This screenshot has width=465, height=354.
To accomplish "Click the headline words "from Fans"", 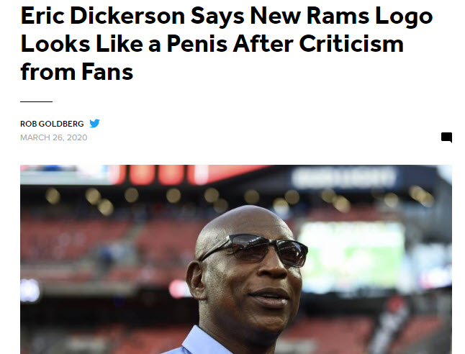I will [77, 72].
